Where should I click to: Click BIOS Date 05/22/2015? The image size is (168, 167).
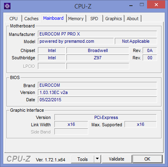(97, 100)
